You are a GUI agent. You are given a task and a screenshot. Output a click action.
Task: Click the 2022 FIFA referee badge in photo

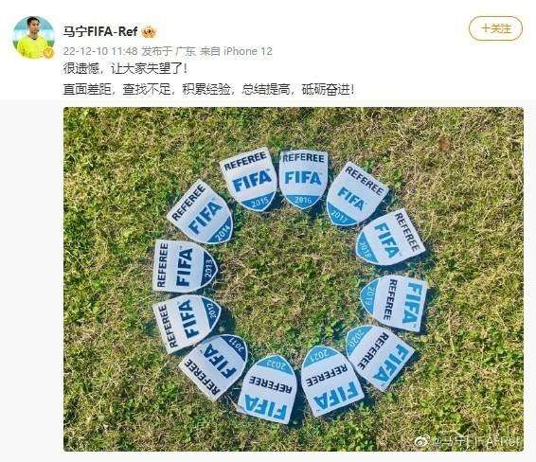pos(267,389)
